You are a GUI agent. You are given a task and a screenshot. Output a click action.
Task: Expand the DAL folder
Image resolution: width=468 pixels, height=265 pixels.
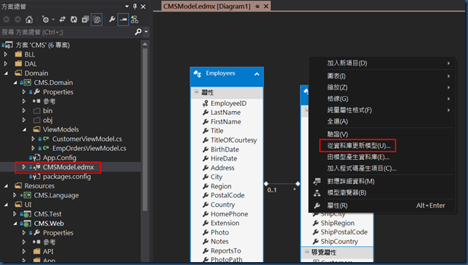click(6, 64)
